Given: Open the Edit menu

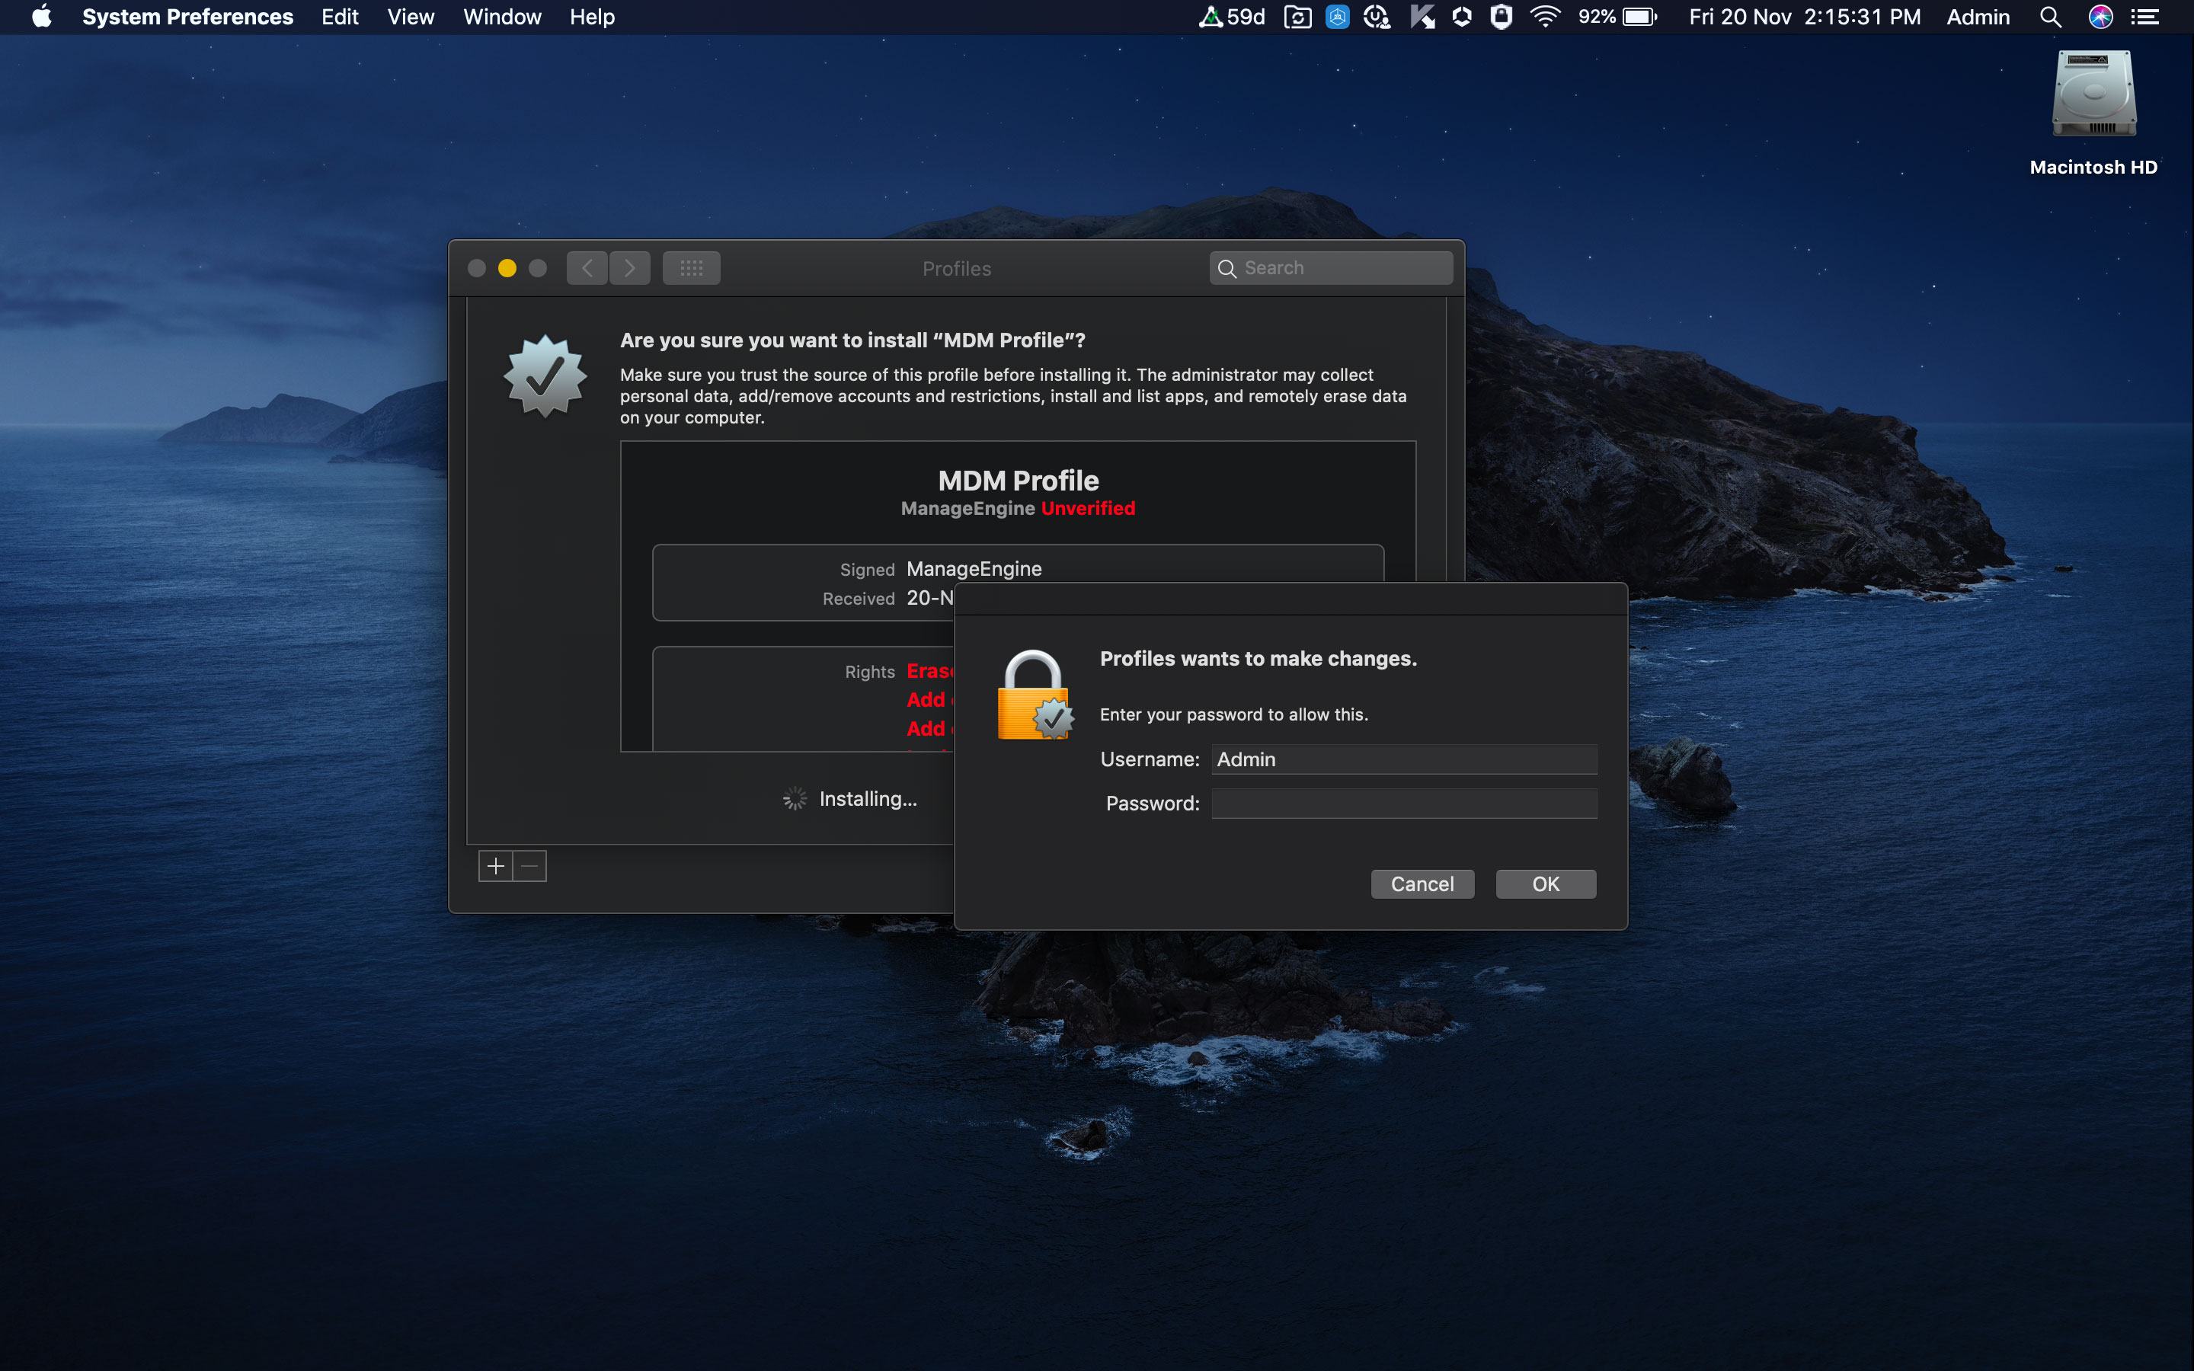Looking at the screenshot, I should coord(340,18).
